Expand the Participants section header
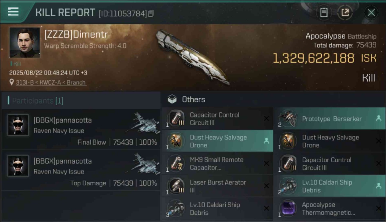The image size is (386, 222). tap(36, 101)
